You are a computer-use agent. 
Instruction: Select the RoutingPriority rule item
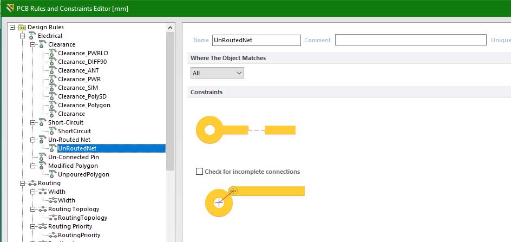coord(79,235)
